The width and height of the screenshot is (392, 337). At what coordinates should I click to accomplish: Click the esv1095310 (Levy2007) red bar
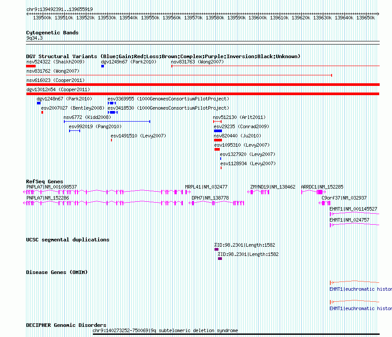click(217, 149)
